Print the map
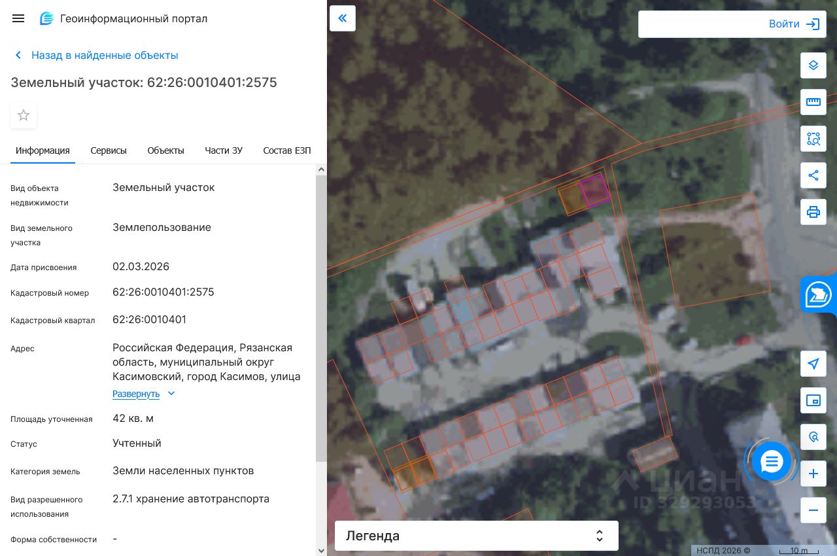The height and width of the screenshot is (556, 837). point(813,212)
